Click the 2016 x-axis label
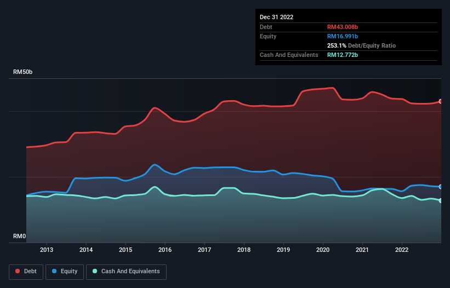 165,250
